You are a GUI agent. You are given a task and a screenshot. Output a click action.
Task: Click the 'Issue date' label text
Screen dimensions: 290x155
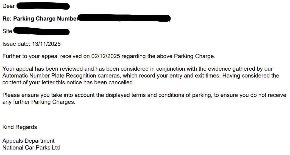click(16, 44)
